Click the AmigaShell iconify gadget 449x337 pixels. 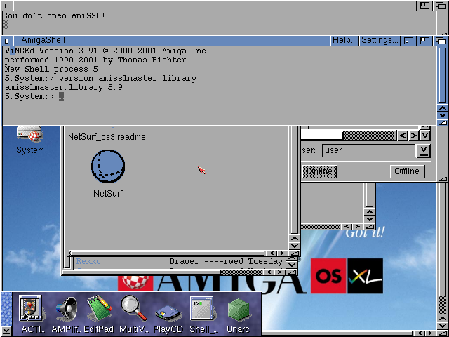click(408, 41)
